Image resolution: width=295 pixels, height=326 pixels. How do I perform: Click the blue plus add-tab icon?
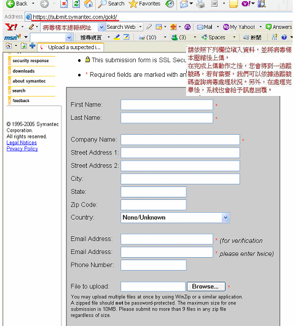coord(32,46)
